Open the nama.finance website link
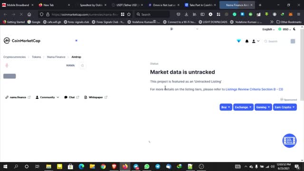This screenshot has height=171, width=304. 18,97
